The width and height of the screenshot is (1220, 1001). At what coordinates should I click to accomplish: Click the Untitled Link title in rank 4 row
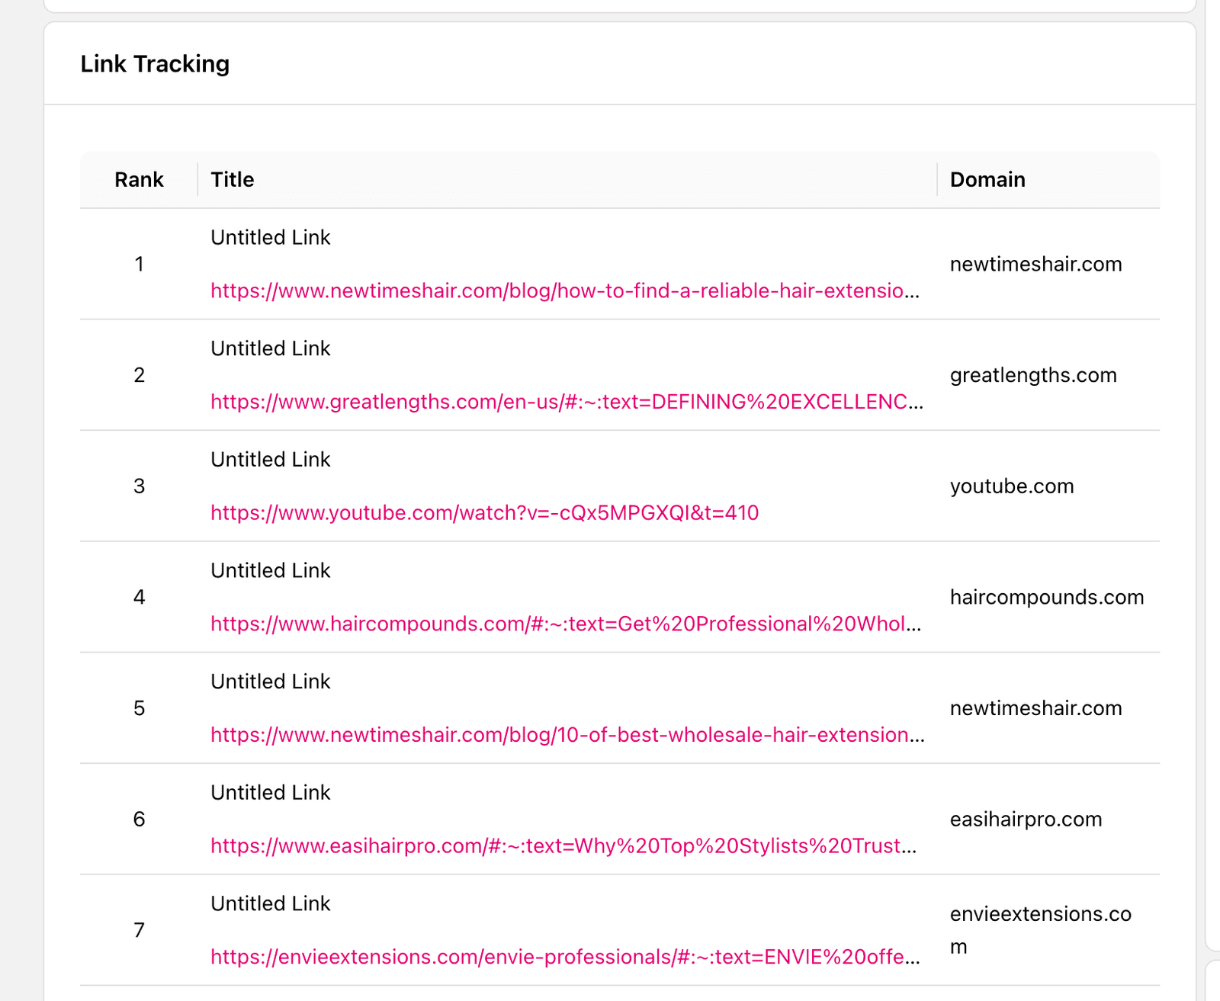tap(271, 571)
